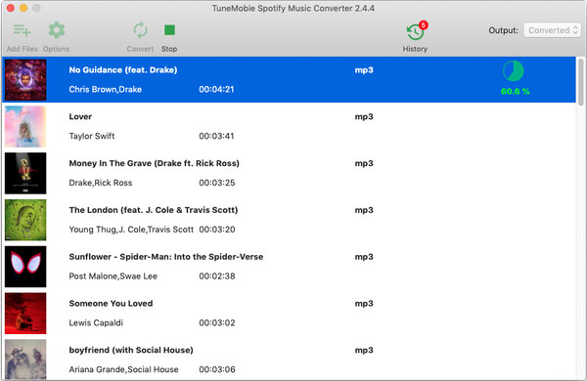Screen dimensions: 587x381
Task: Click the mp3 format of Someone You Loved
Action: click(x=364, y=304)
